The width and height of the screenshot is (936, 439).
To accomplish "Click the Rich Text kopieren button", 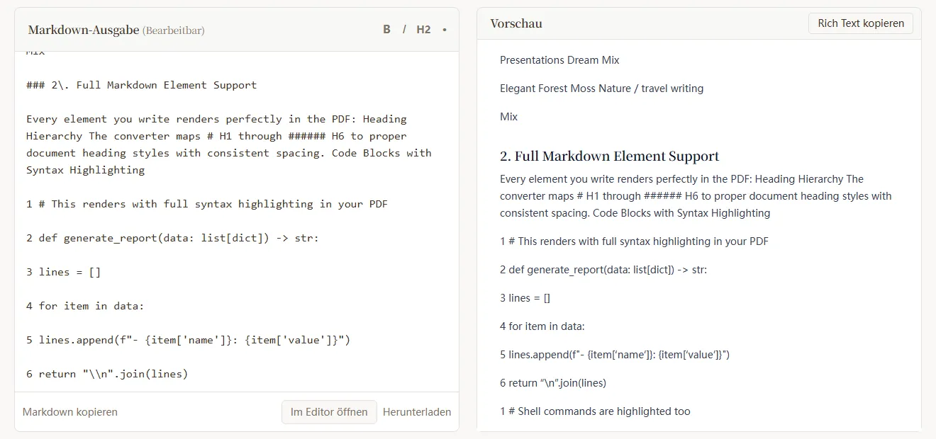I will pos(861,23).
